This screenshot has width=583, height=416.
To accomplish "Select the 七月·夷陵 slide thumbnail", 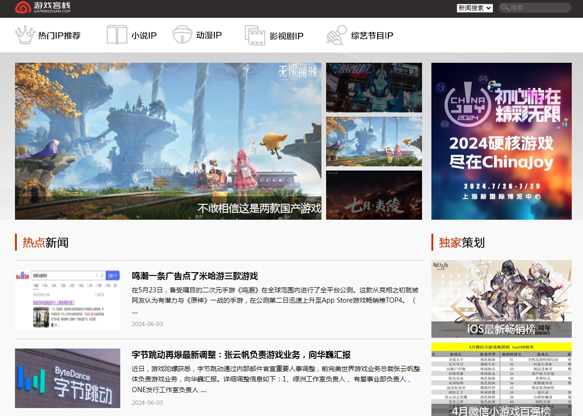I will pyautogui.click(x=374, y=195).
